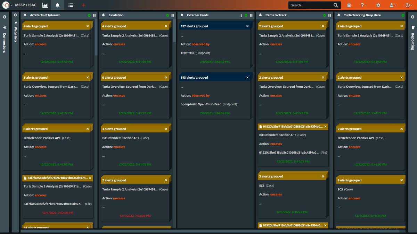
Task: Collapse the Reporting panel using its chevron
Action: (x=412, y=16)
